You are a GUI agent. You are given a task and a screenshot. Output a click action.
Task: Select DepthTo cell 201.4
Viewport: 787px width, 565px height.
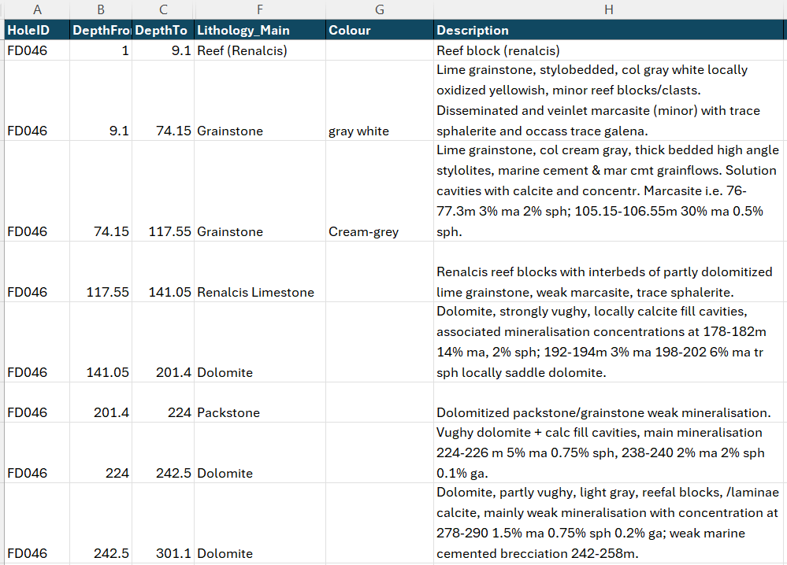[163, 342]
